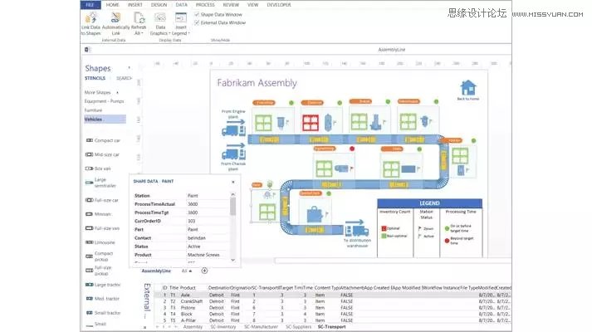Switch to DESIGN ribbon tab
This screenshot has height=332, width=592.
(159, 5)
